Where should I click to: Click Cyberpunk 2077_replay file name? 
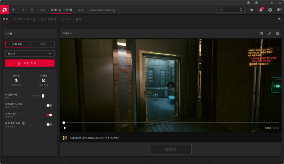pyautogui.click(x=94, y=138)
